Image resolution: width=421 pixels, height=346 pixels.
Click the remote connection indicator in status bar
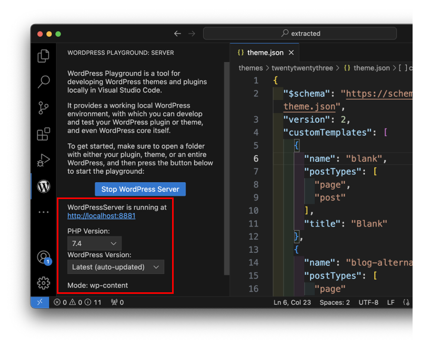pos(40,302)
